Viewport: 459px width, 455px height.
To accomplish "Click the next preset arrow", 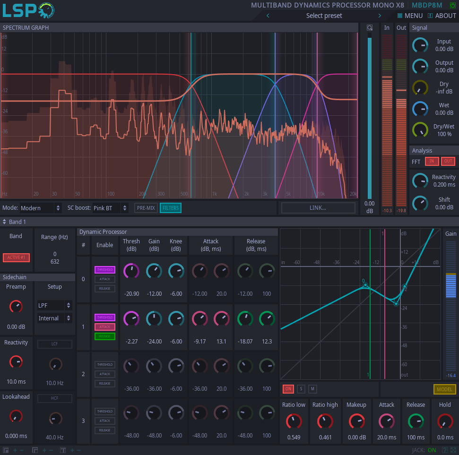I will click(380, 16).
